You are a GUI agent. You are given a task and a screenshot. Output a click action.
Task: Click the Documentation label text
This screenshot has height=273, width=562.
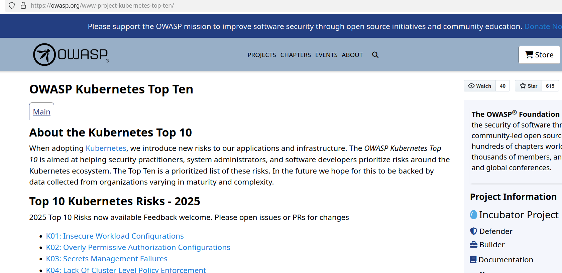point(506,260)
